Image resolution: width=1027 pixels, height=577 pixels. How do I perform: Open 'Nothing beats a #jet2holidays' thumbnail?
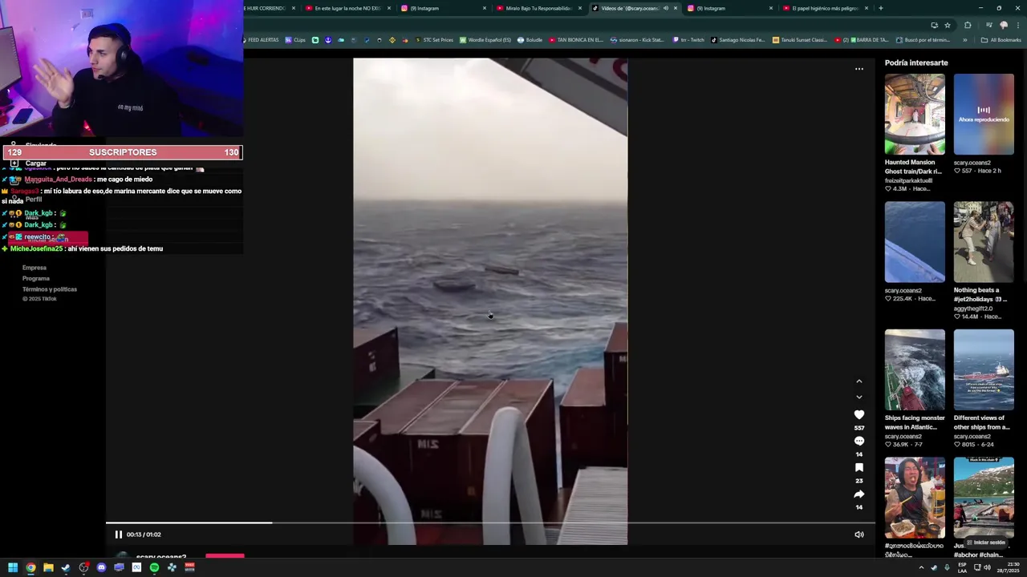tap(984, 242)
